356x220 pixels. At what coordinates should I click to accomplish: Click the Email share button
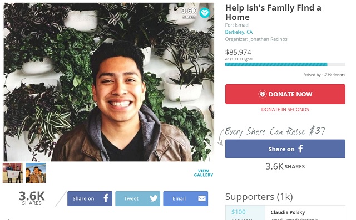[x=185, y=198]
